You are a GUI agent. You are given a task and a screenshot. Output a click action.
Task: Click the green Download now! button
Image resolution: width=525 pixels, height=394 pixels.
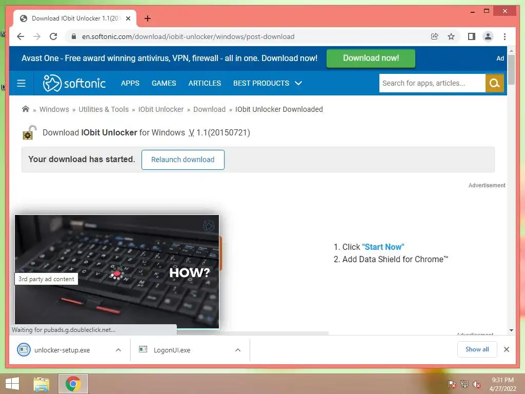371,58
